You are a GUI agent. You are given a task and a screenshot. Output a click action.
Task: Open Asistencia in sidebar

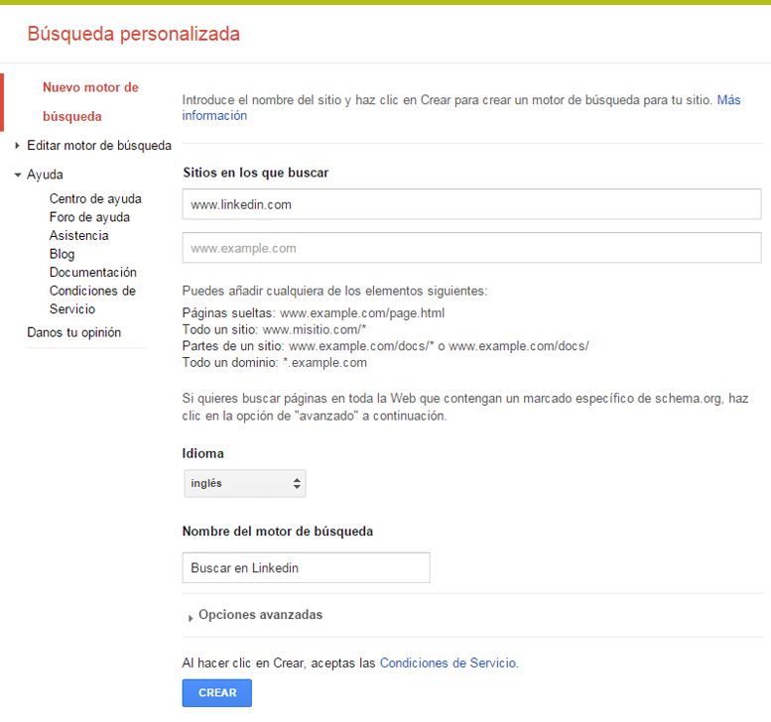(x=79, y=236)
